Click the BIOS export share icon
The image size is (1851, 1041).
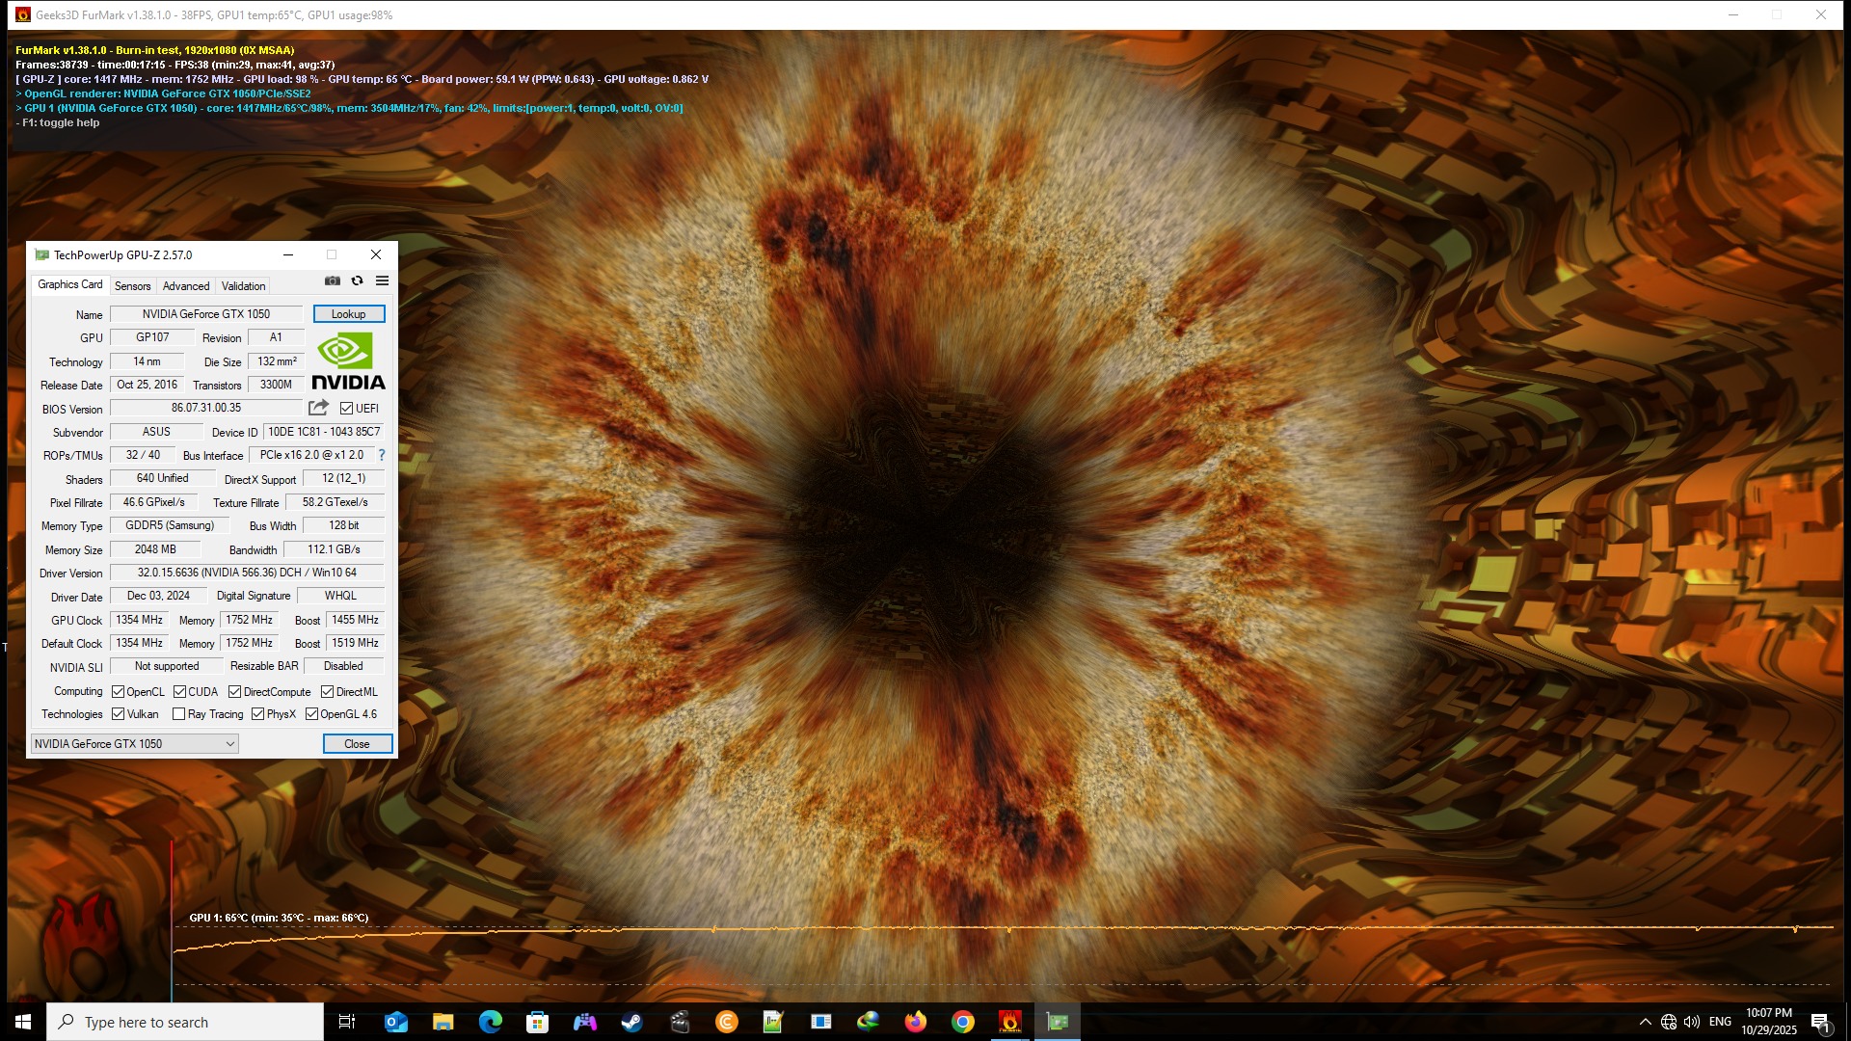318,408
